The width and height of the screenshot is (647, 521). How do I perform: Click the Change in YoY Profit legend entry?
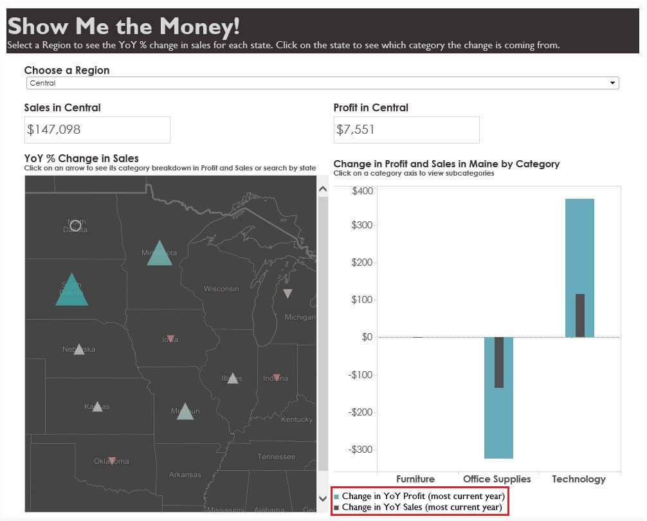[x=423, y=496]
